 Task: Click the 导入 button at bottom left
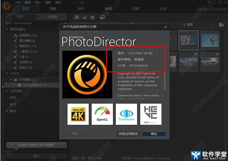coord(36,156)
